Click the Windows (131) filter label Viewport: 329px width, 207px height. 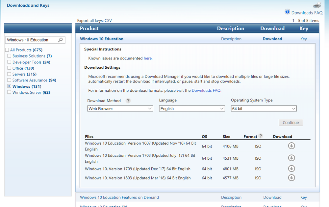pyautogui.click(x=27, y=86)
